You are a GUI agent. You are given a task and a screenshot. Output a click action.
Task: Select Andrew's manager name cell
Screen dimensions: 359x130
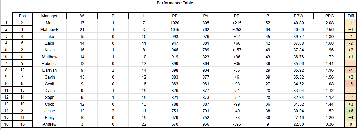point(49,124)
